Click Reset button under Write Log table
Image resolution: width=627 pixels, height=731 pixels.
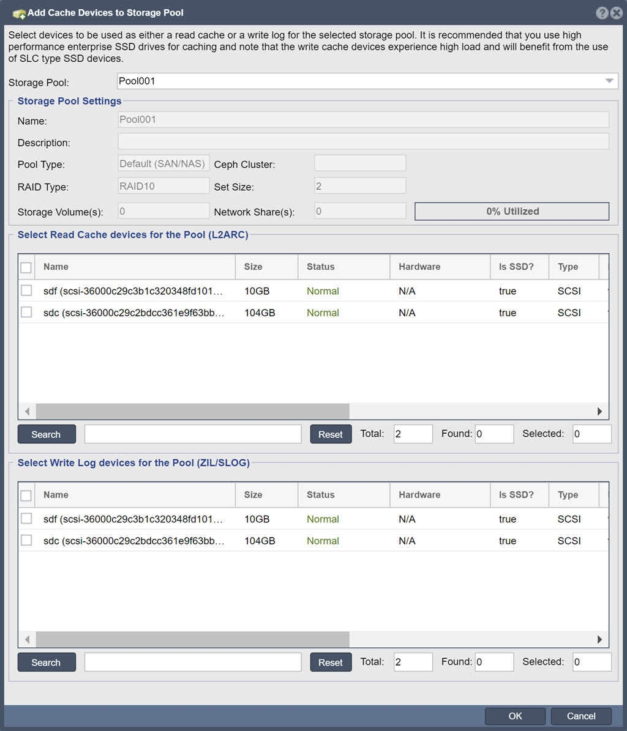tap(331, 662)
